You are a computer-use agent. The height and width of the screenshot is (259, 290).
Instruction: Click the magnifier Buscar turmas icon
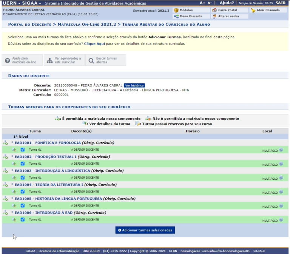pyautogui.click(x=91, y=60)
